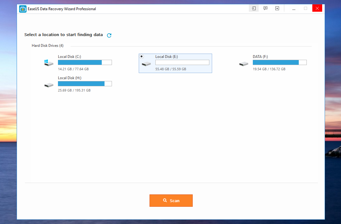Select the Local Disk (C:) label
341x224 pixels.
coord(69,57)
